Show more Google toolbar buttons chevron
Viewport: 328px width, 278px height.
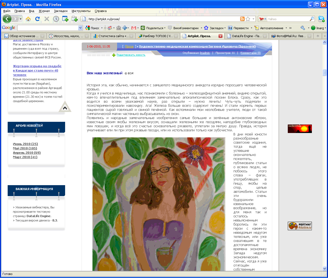tap(290, 28)
